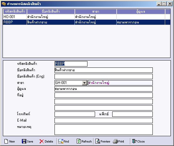
Task: Click the หมายเหตุ remarks text area
Action: click(x=104, y=130)
